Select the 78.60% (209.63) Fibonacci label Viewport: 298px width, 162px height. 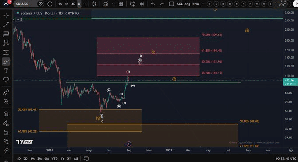[x=212, y=35]
